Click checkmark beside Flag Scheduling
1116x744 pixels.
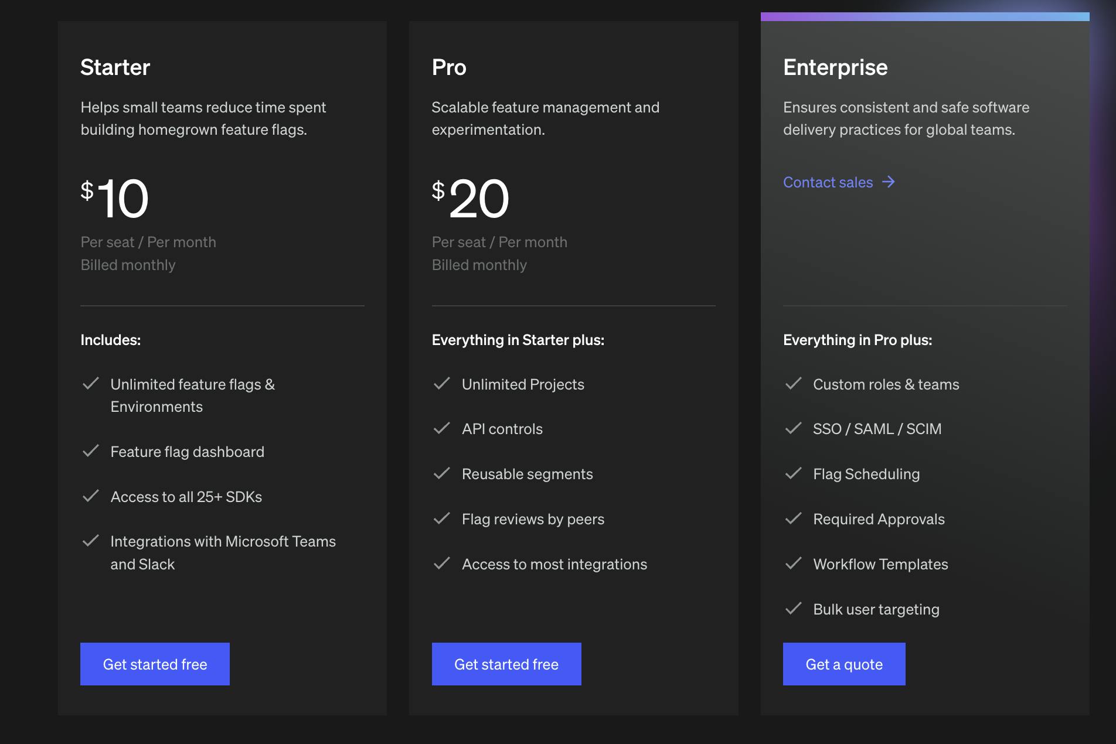pyautogui.click(x=793, y=473)
